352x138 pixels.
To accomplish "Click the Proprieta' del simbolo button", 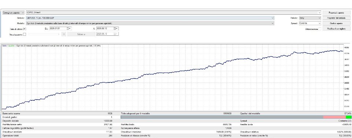I will 336,18.
